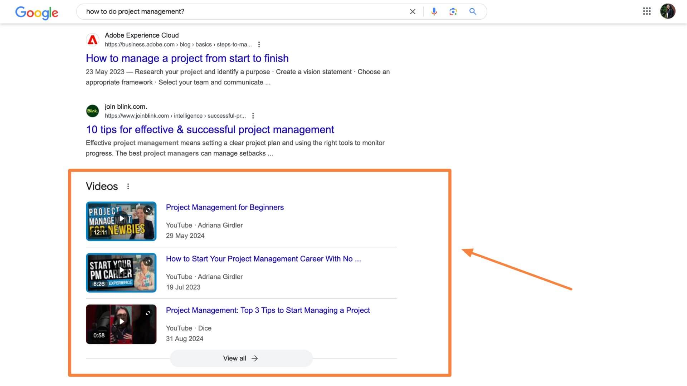This screenshot has width=687, height=386.
Task: Open options menu for joinblink result
Action: [253, 116]
